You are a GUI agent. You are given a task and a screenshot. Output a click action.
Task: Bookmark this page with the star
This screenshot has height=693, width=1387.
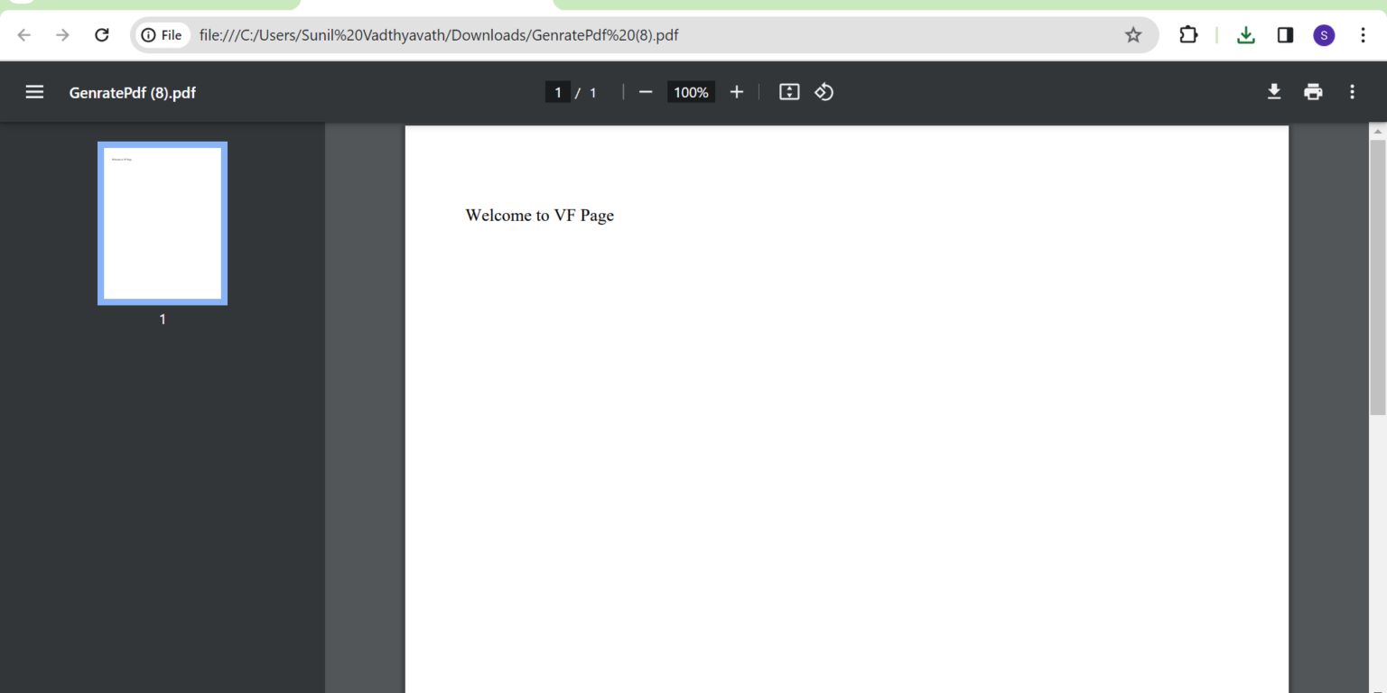pos(1133,34)
